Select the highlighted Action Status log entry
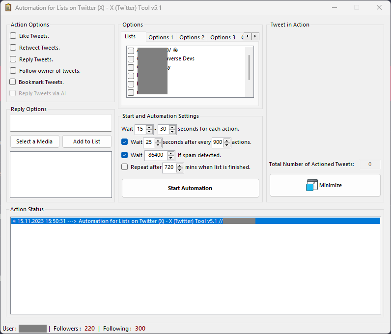 coord(196,221)
